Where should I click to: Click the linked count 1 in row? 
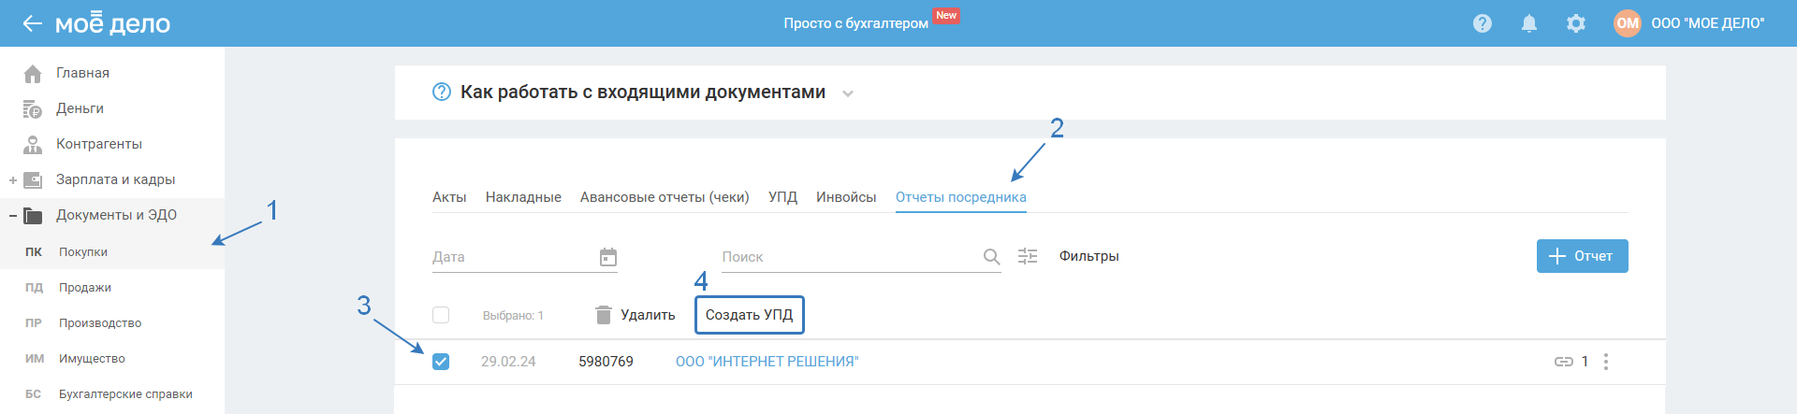(1585, 362)
